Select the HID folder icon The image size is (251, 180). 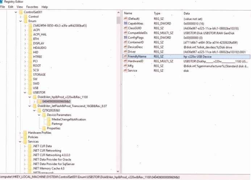(x=30, y=52)
